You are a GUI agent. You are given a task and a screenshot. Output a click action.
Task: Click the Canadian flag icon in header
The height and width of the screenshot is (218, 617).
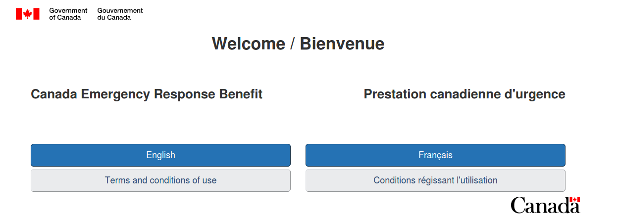click(x=27, y=14)
